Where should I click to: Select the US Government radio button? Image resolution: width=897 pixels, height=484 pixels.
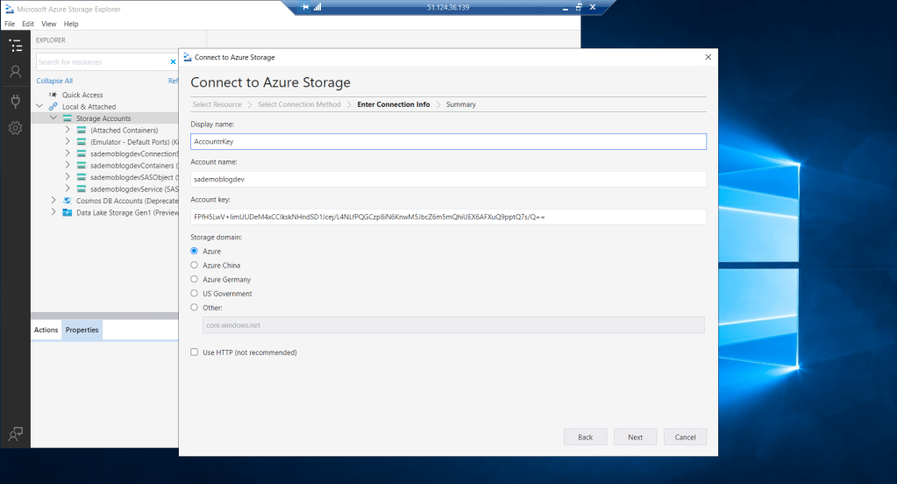(x=195, y=294)
